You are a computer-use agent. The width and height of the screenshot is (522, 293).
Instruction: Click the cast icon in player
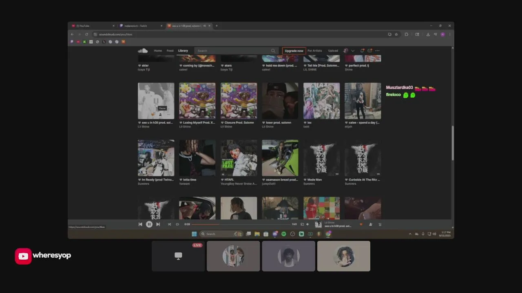(x=302, y=224)
